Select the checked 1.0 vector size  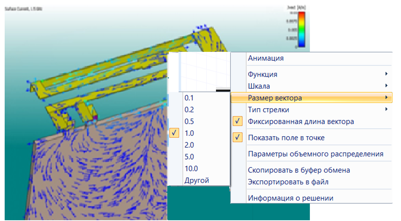(189, 133)
